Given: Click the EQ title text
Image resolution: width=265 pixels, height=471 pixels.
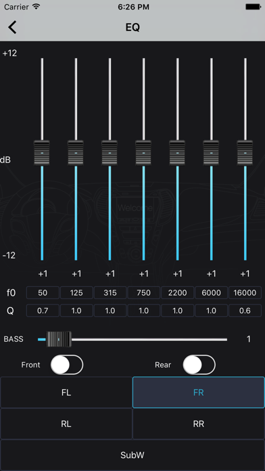Looking at the screenshot, I should [x=132, y=27].
